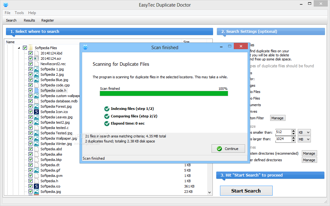
Task: Click the file icon of 20140124.scr
Action: 36,59
